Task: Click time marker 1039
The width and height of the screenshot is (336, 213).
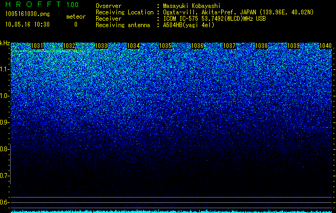Action: 293,46
